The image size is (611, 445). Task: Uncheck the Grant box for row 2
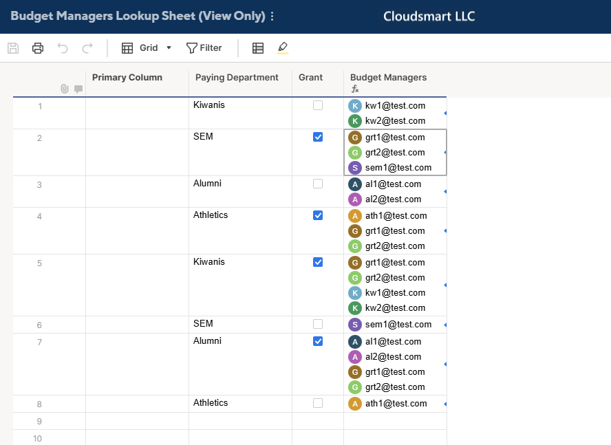tap(318, 137)
